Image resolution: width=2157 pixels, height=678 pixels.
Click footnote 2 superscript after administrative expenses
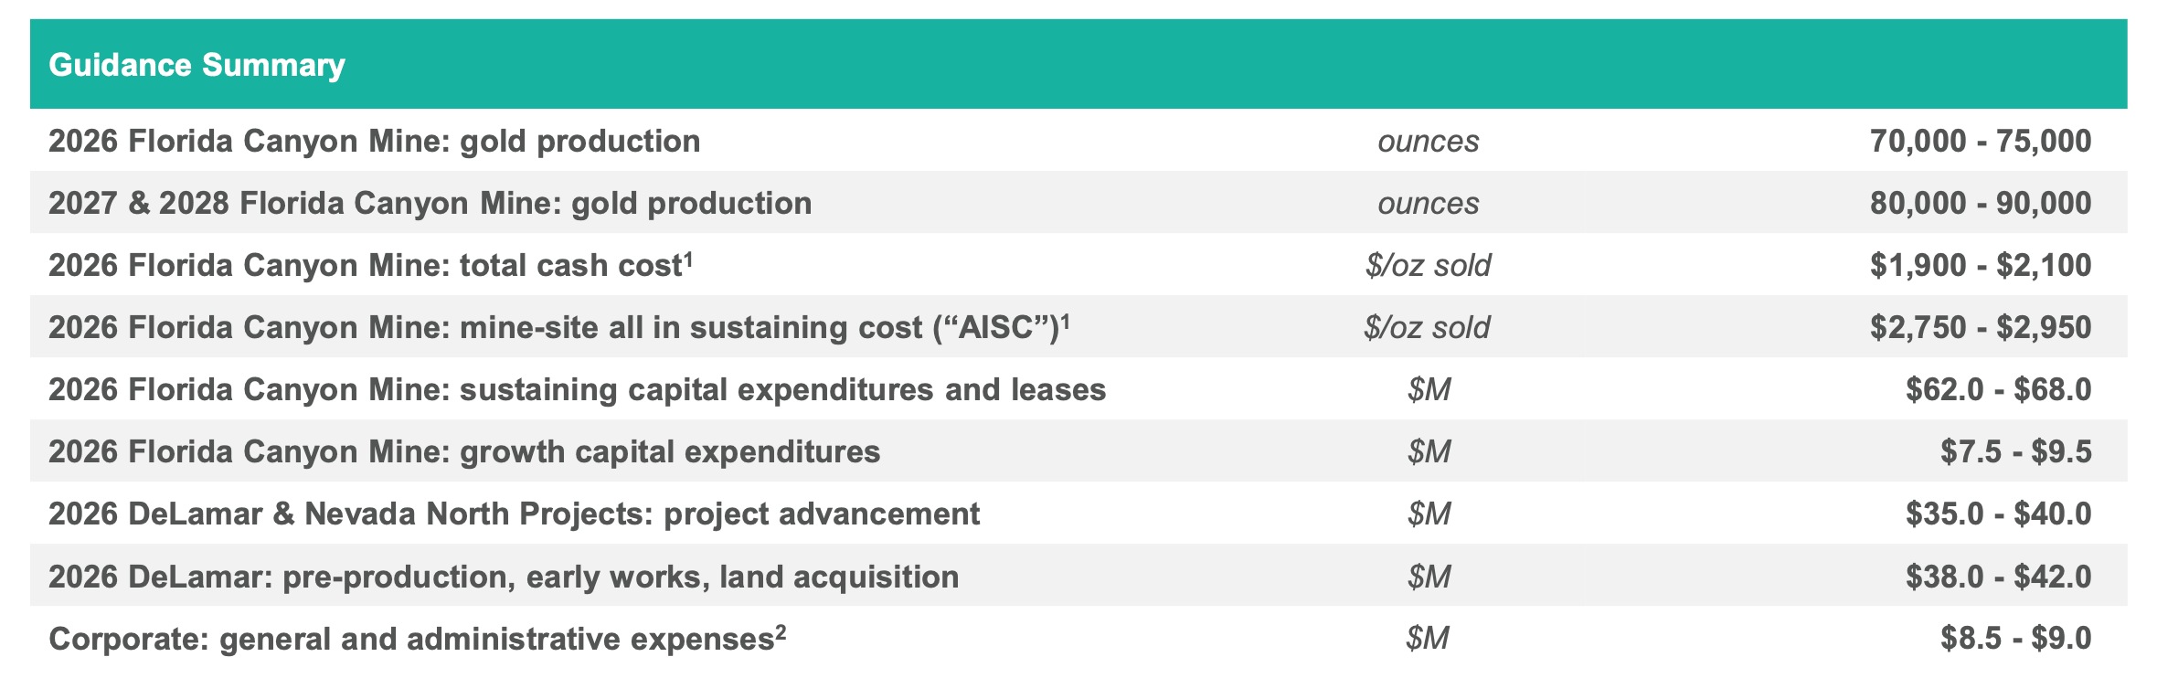click(781, 631)
